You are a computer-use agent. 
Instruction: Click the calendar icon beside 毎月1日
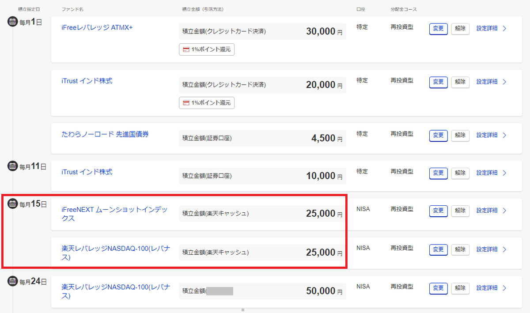[x=12, y=21]
